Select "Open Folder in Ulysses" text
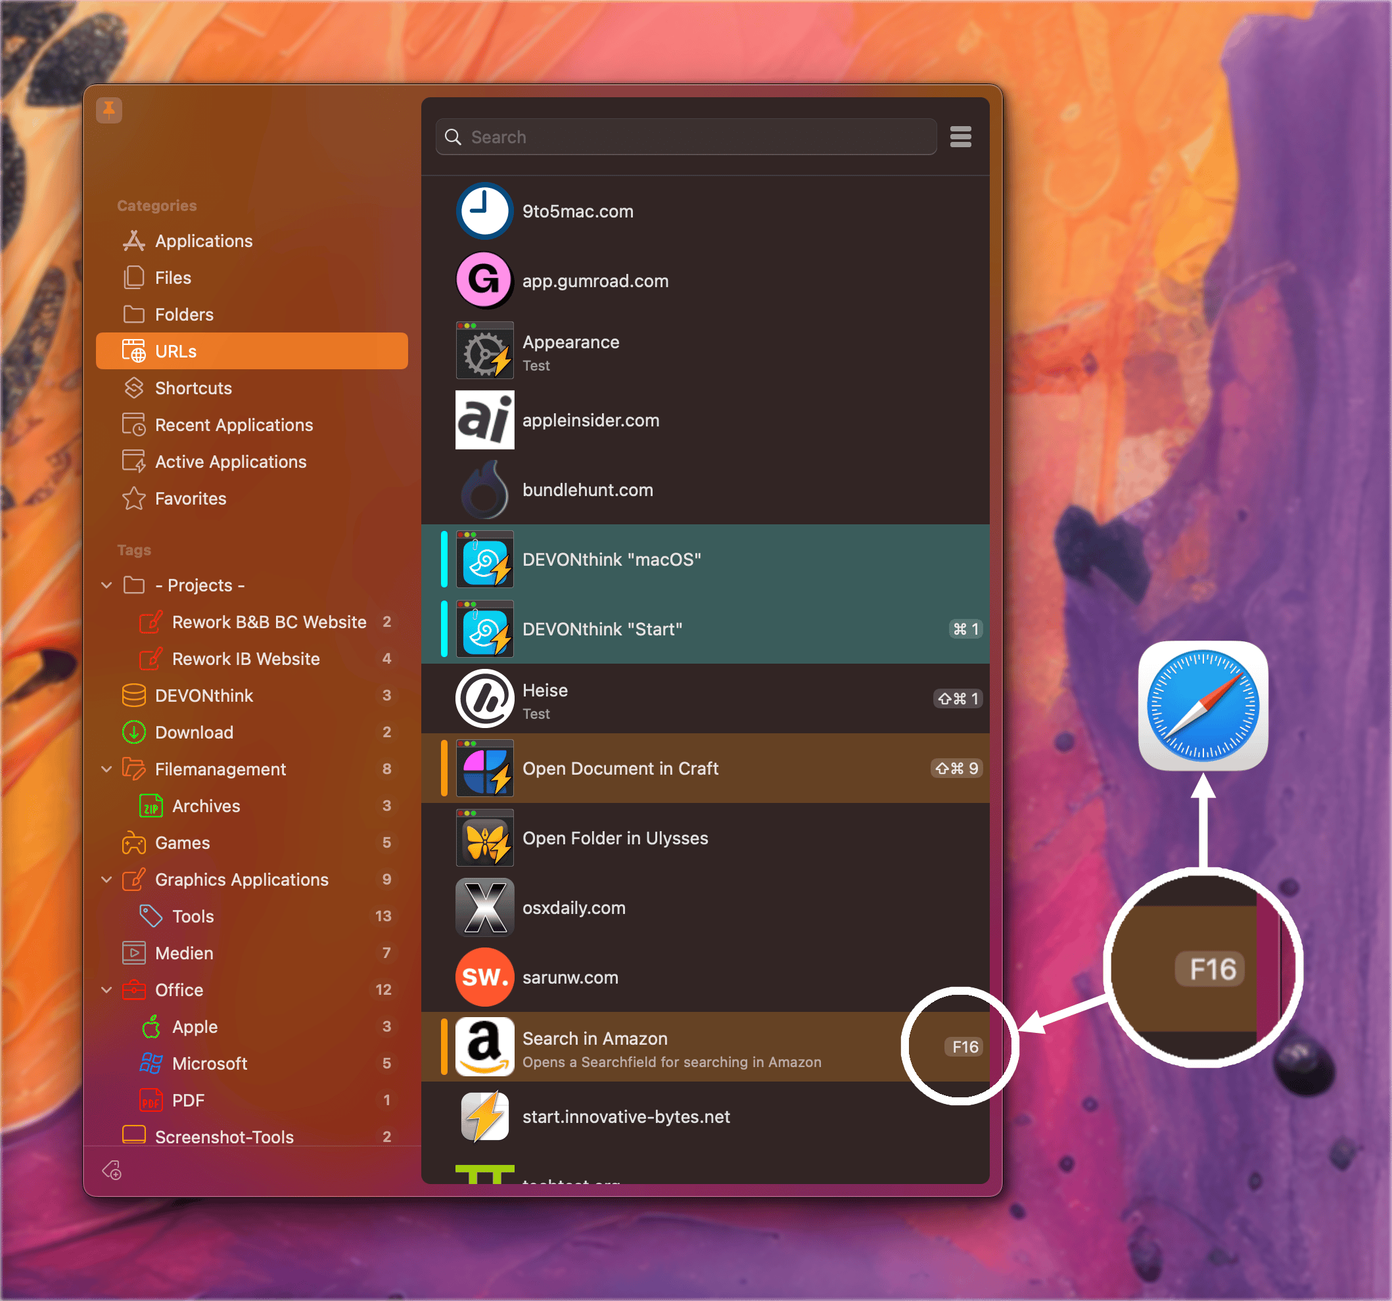Viewport: 1392px width, 1301px height. 615,838
